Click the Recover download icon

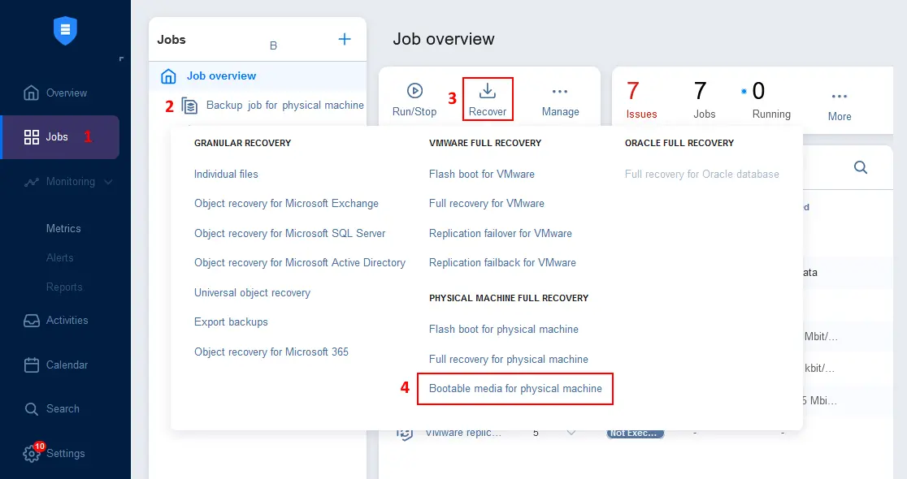pyautogui.click(x=488, y=91)
